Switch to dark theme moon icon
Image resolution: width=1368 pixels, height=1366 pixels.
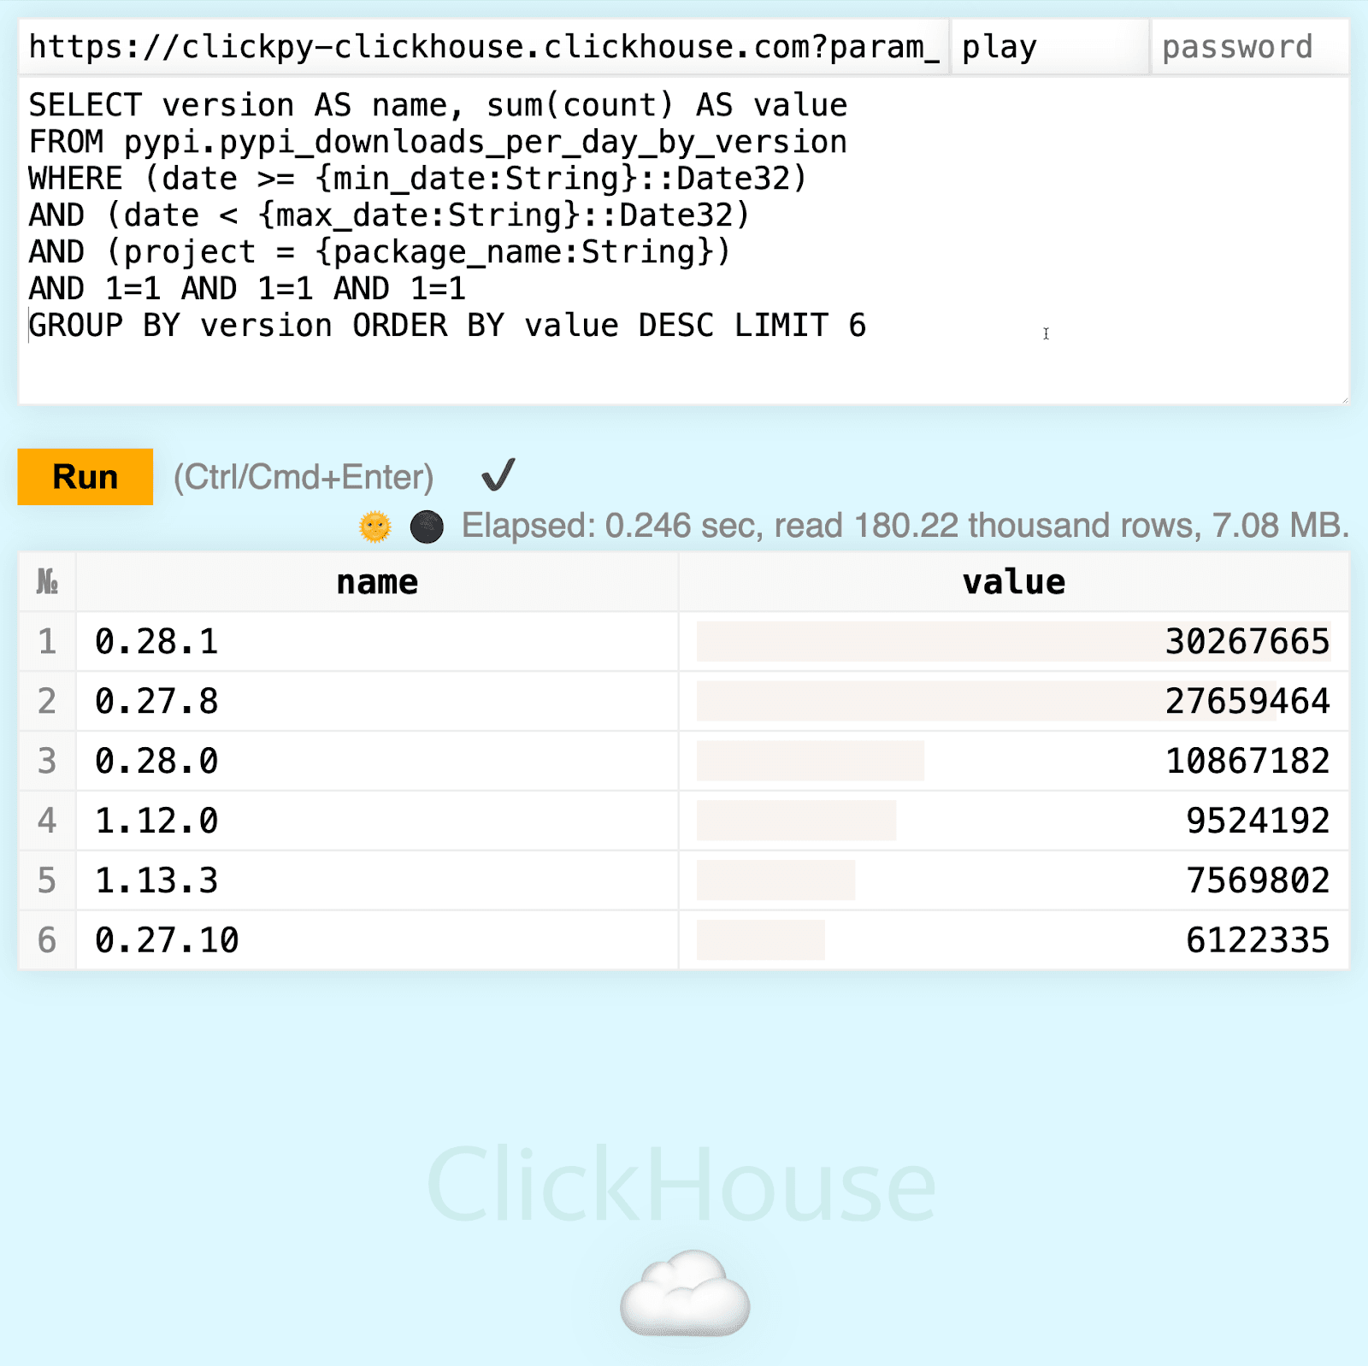(427, 527)
